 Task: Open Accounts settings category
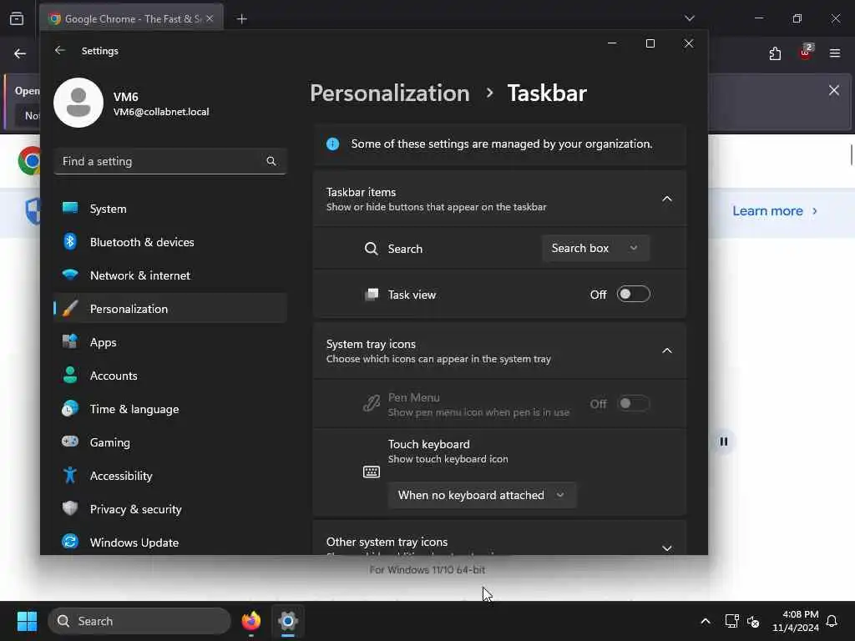tap(170, 376)
